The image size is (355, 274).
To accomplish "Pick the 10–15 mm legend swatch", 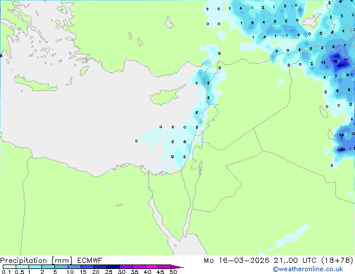I will (x=74, y=267).
